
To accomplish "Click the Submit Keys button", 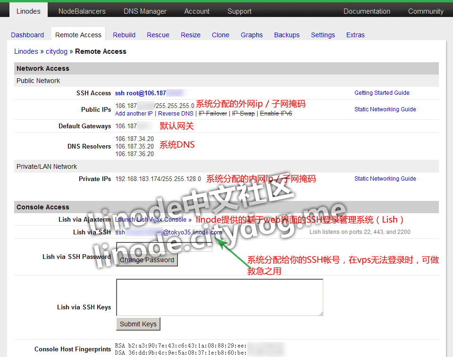I will click(138, 324).
